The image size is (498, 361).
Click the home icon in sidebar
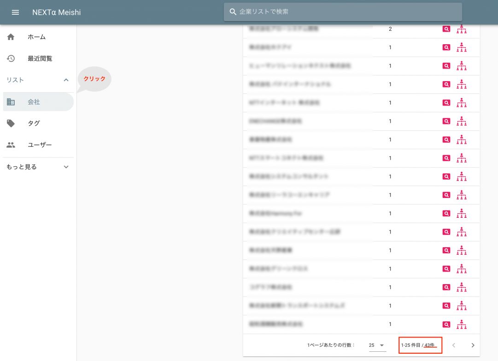pyautogui.click(x=11, y=37)
